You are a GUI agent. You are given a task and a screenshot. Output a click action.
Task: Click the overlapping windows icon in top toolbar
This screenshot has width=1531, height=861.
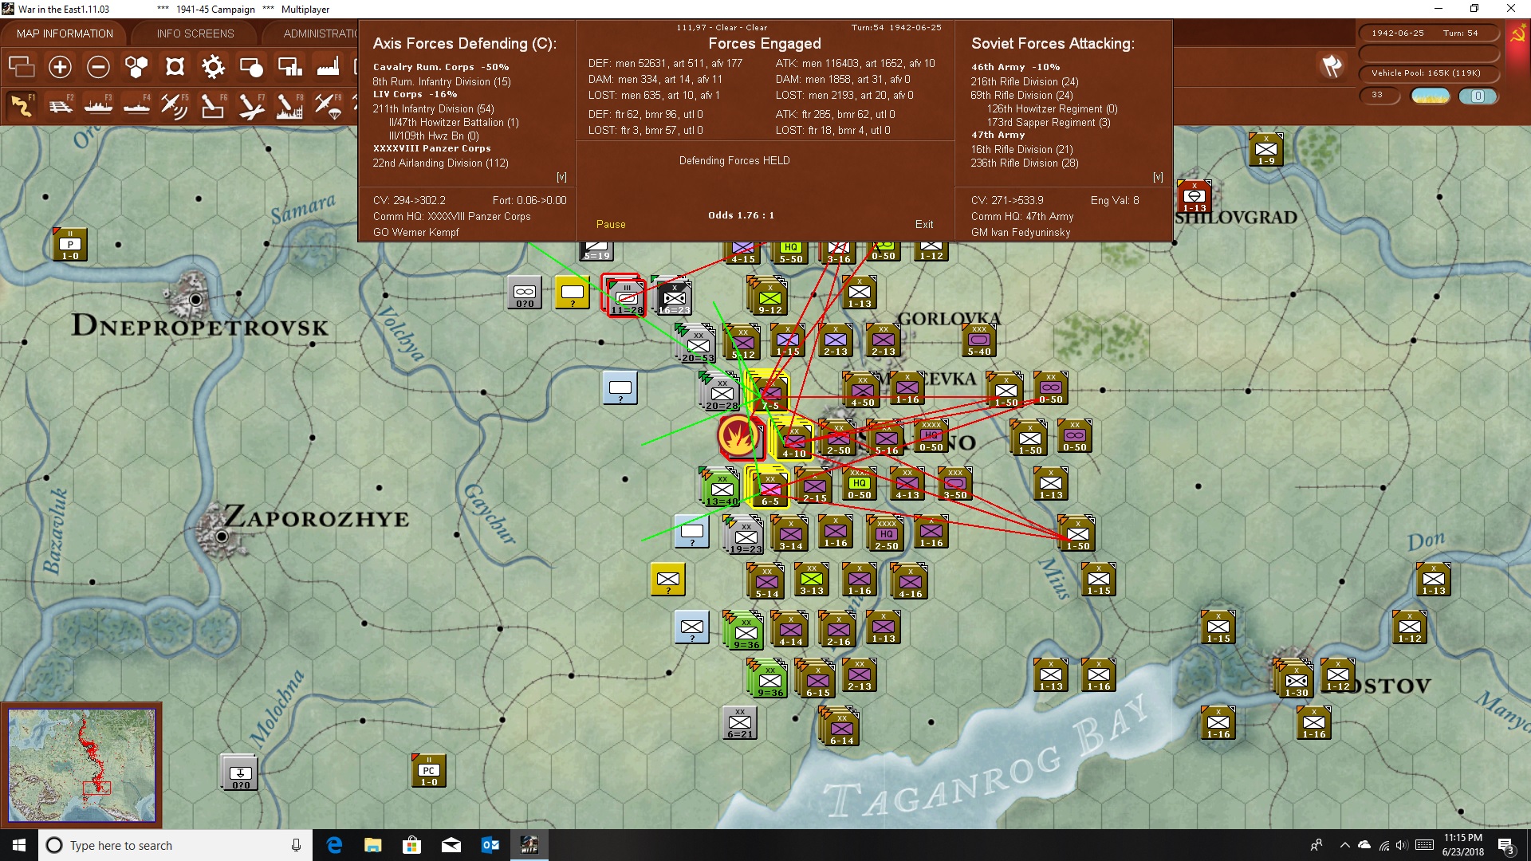(x=22, y=67)
